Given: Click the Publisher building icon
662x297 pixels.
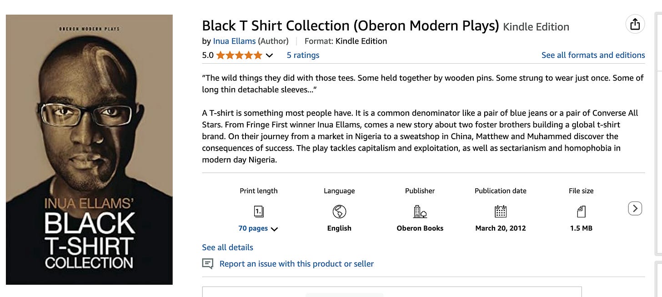Looking at the screenshot, I should click(420, 211).
